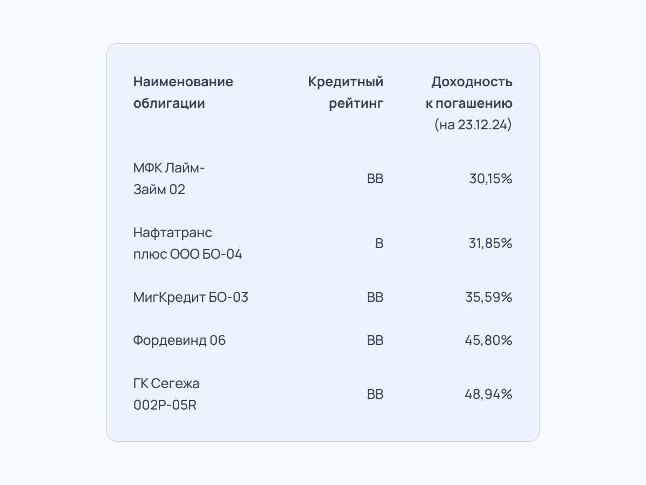Viewport: 646px width, 485px height.
Task: Select the МФК Лайм-Займ 02 bond name
Action: 169,179
